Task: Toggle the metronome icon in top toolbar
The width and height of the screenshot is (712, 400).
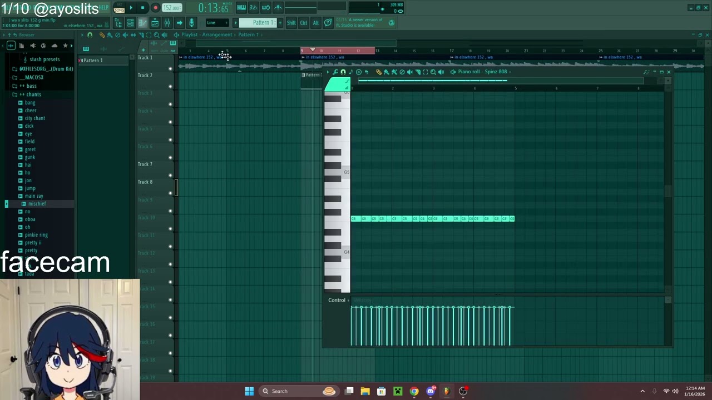Action: pyautogui.click(x=278, y=7)
